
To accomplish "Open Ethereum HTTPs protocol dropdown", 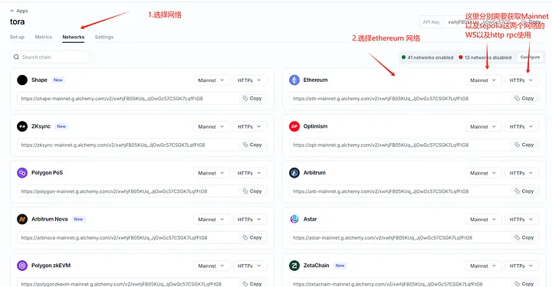I will [522, 80].
